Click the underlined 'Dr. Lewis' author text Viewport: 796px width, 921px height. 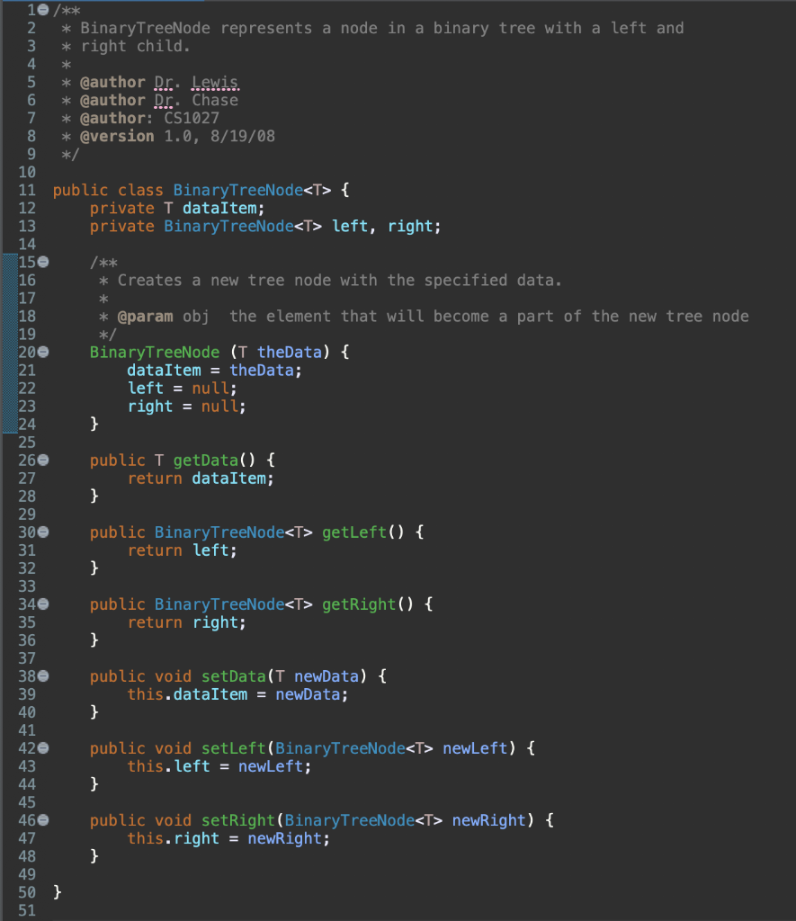click(192, 82)
